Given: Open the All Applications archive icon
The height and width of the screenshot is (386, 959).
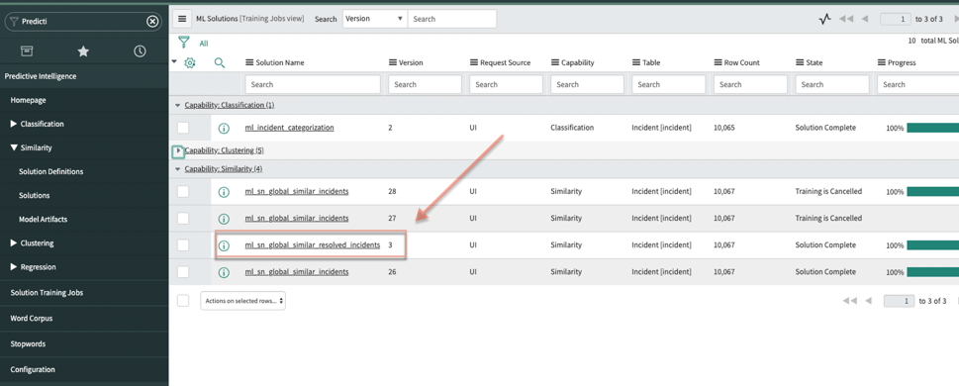Looking at the screenshot, I should pyautogui.click(x=27, y=50).
